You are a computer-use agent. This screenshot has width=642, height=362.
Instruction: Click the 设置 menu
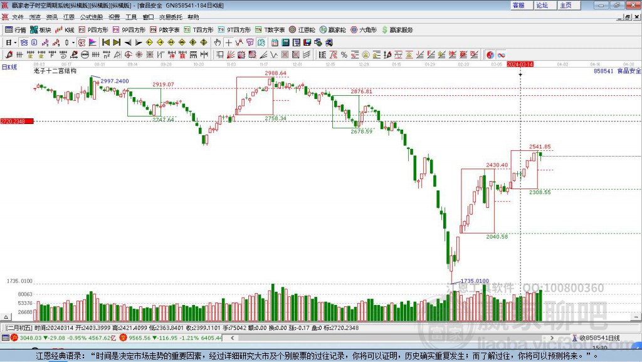[114, 17]
